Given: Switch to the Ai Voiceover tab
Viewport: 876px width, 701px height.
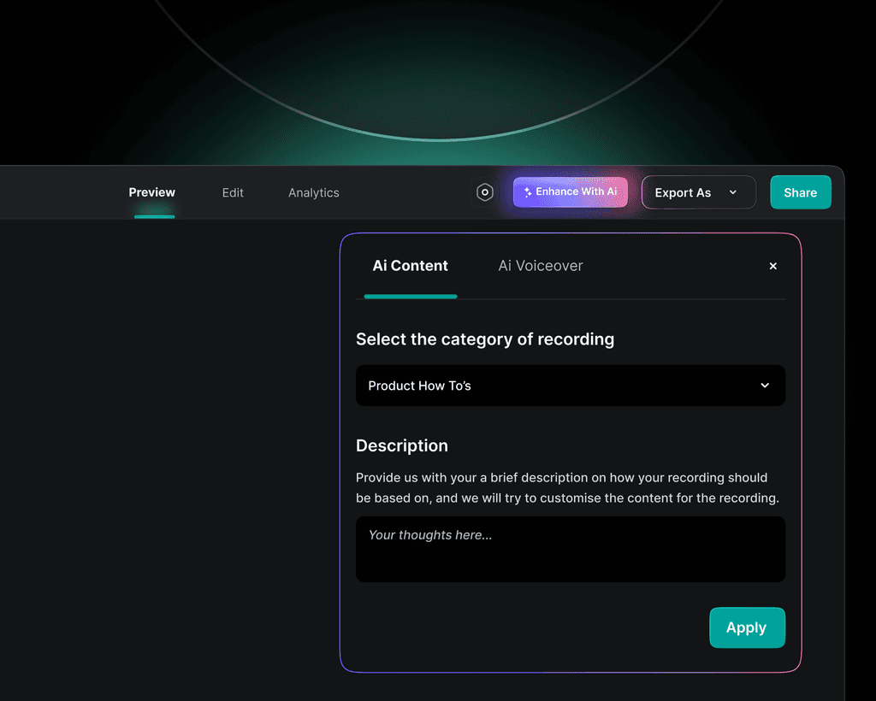Looking at the screenshot, I should point(540,266).
